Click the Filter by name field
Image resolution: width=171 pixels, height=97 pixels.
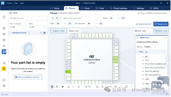point(28,18)
